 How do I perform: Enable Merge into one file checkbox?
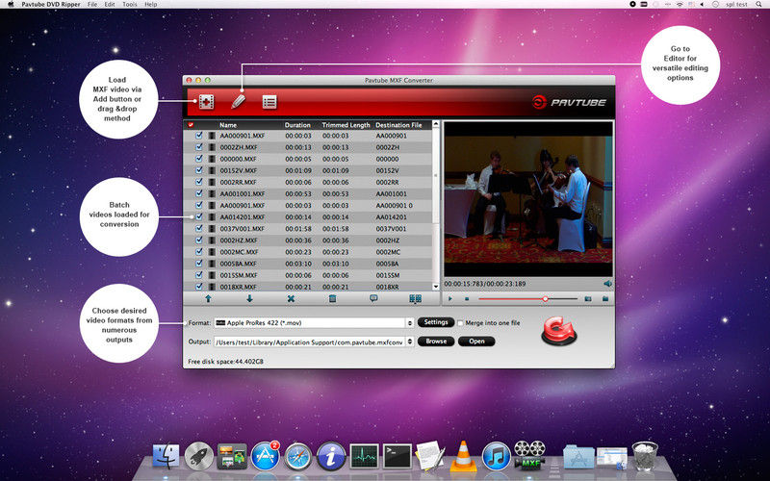460,323
